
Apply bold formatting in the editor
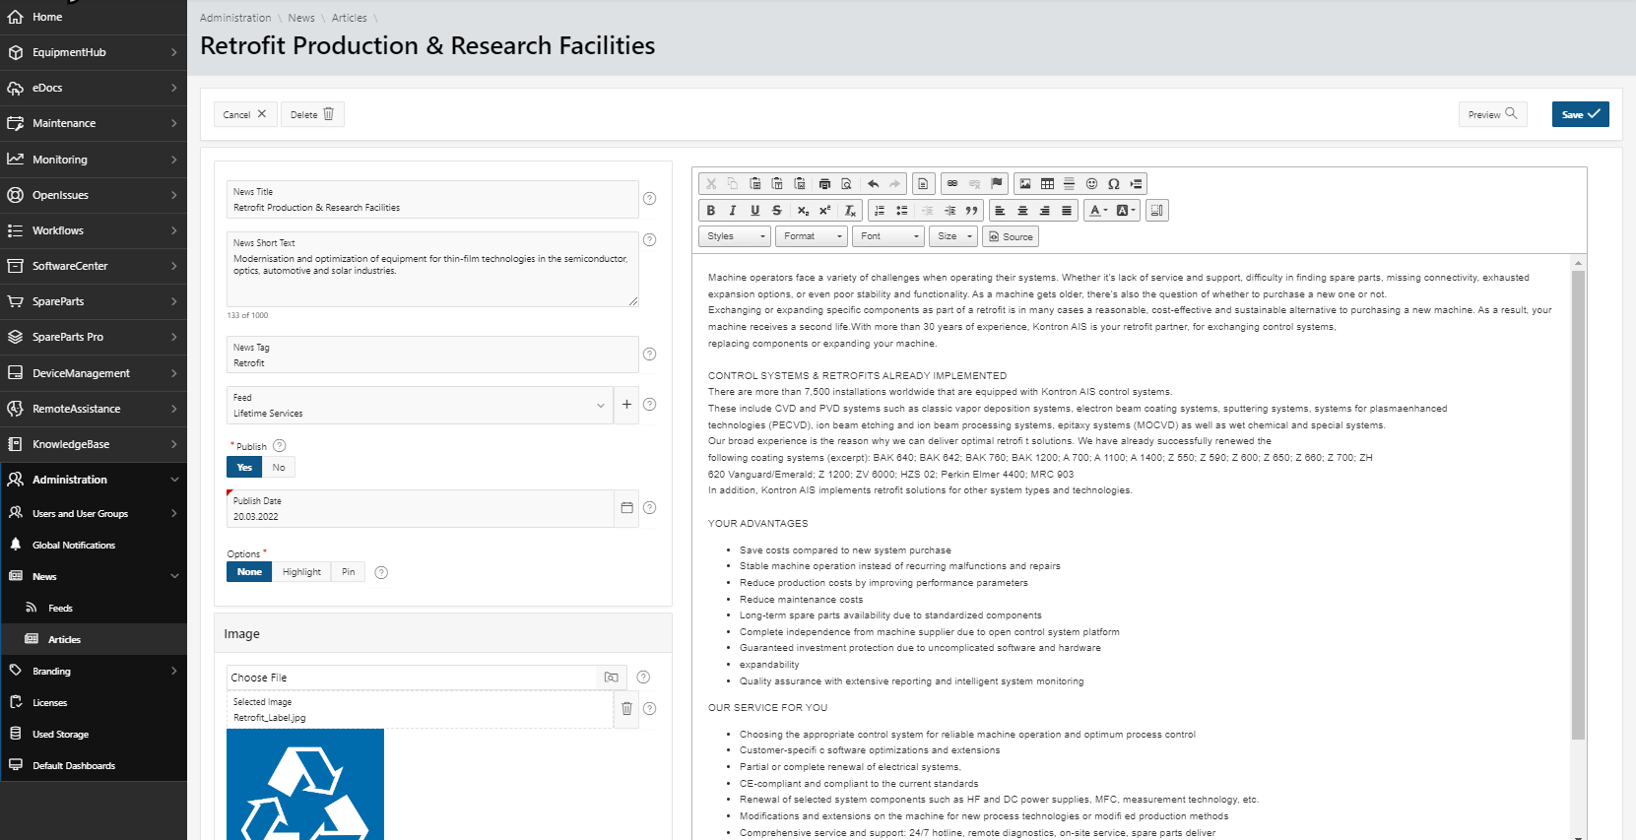711,211
